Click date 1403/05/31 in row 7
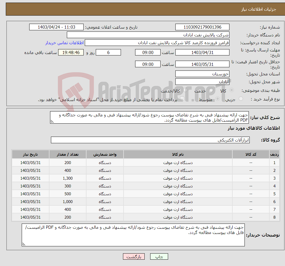Viewport: 285px width, 266px height. [x=30, y=209]
